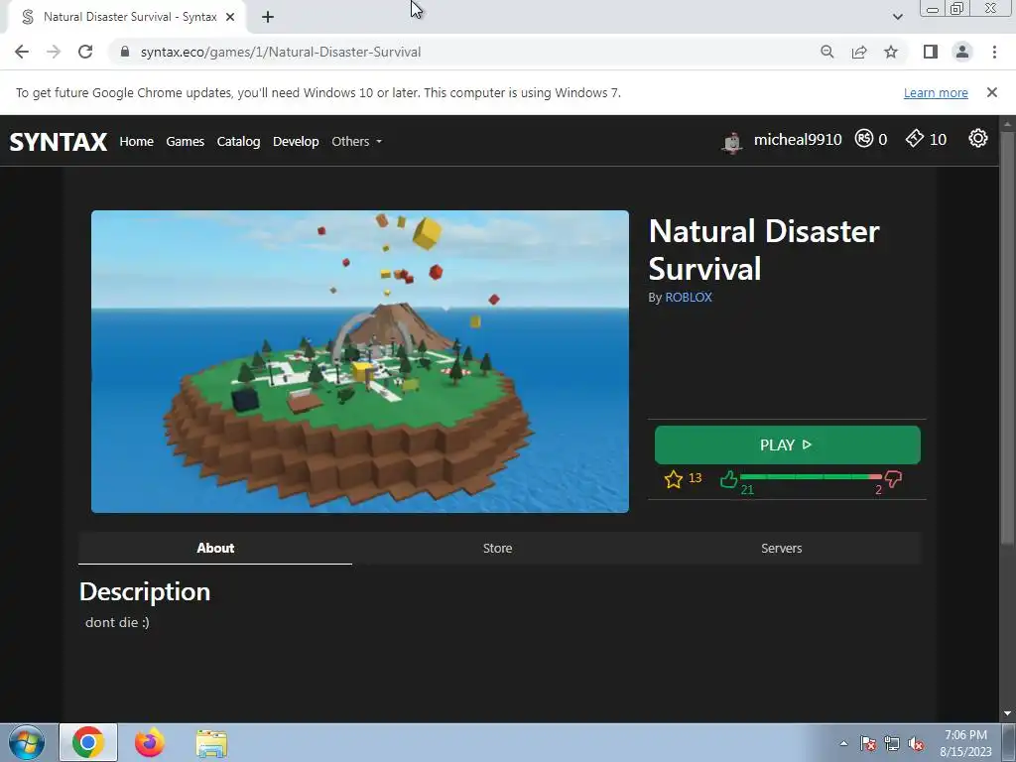This screenshot has height=762, width=1016.
Task: Switch to the Store tab
Action: pos(498,548)
